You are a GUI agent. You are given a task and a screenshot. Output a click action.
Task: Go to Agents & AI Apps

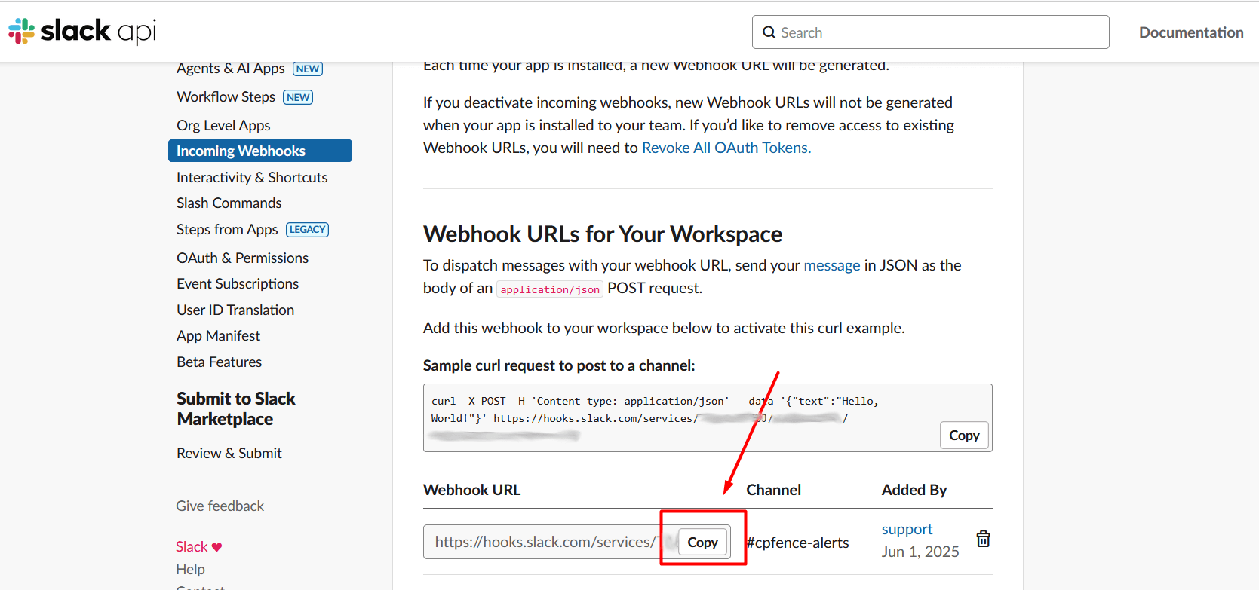click(x=230, y=69)
